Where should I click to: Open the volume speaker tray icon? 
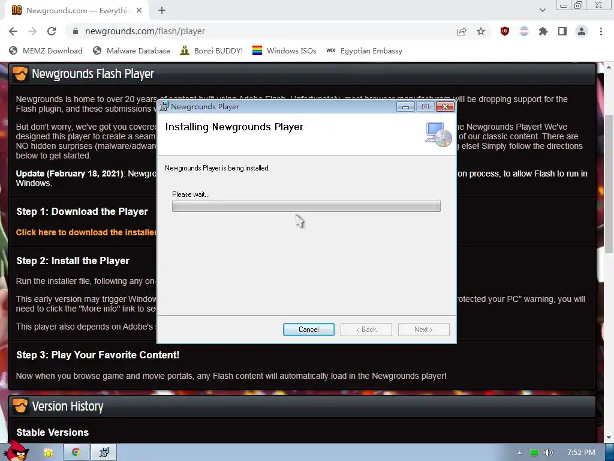tap(548, 453)
